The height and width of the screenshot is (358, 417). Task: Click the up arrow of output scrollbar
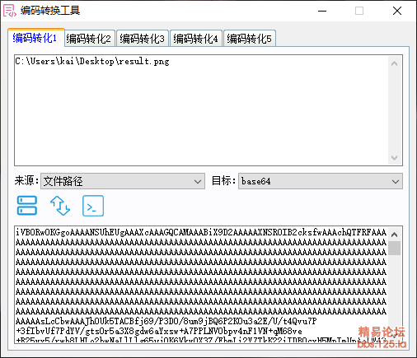[395, 235]
